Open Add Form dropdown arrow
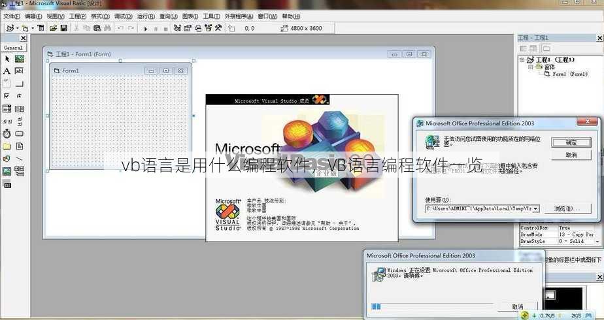Screen dimensions: 604x320 (33, 29)
